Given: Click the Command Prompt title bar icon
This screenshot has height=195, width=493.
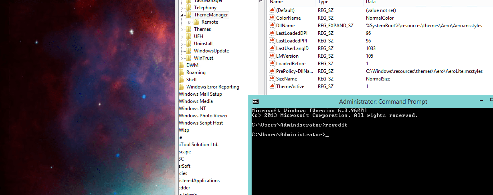Looking at the screenshot, I should point(256,102).
